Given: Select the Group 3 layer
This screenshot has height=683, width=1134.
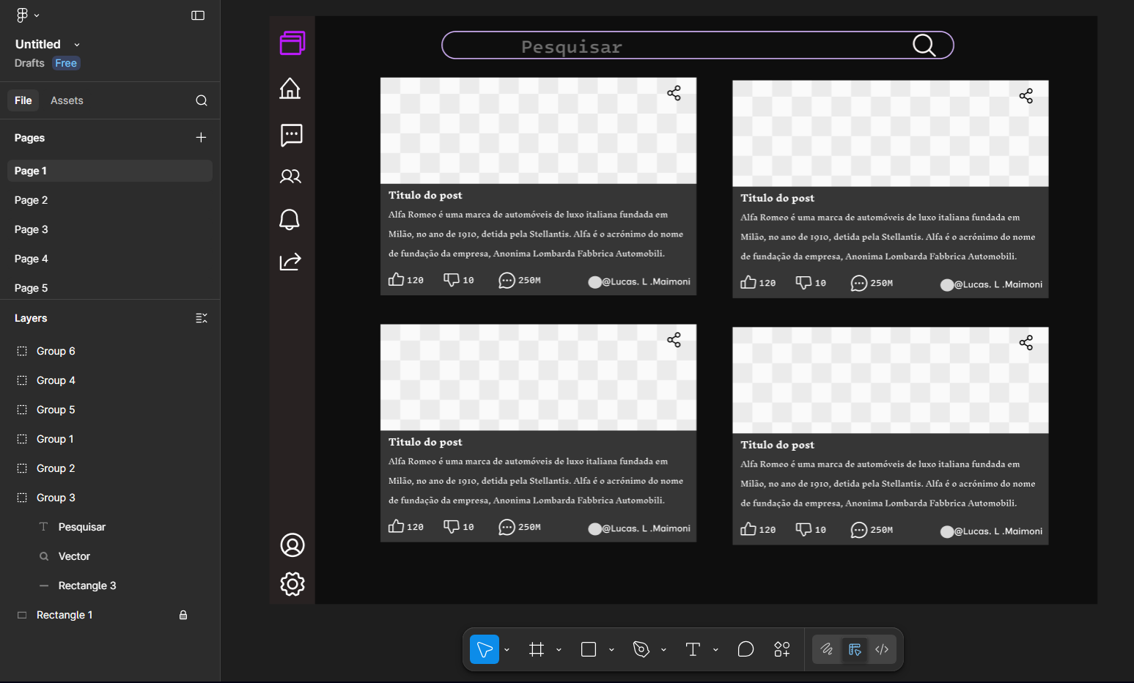Looking at the screenshot, I should (x=110, y=498).
